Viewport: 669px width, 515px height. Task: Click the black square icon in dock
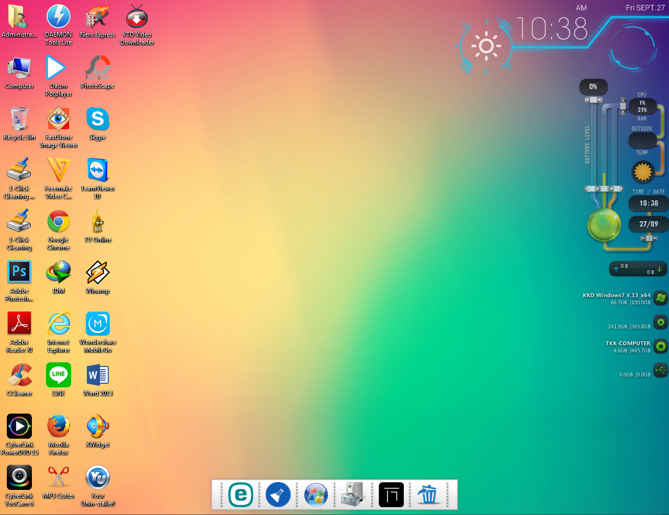click(x=391, y=495)
